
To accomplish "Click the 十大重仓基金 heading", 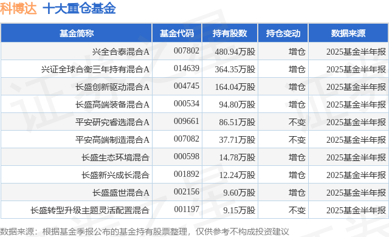I will 80,8.
